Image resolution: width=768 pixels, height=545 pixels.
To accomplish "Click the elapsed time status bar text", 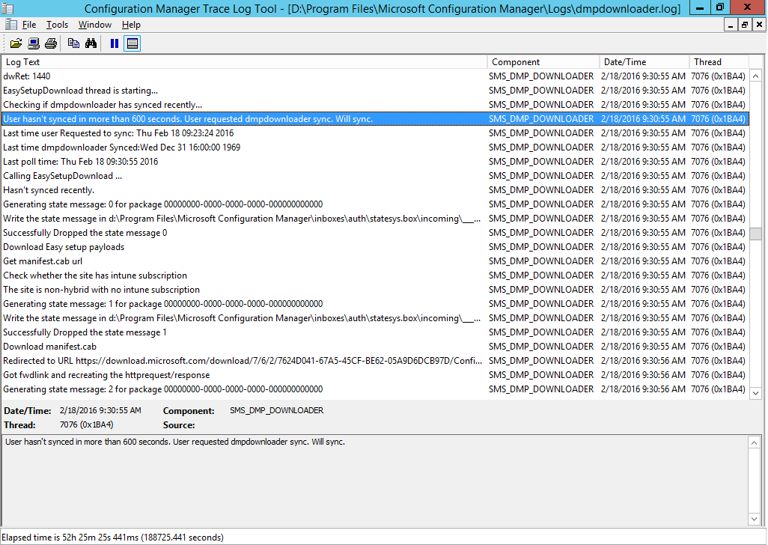I will tap(112, 538).
